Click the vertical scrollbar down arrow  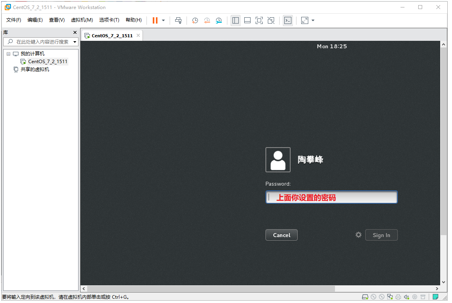[443, 282]
